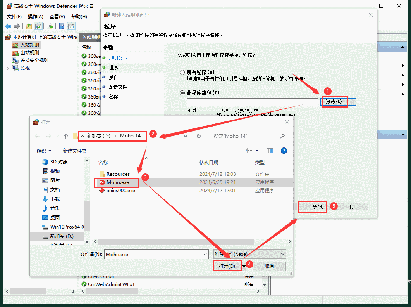411x307 pixels.
Task: Click the blue help icon in Open dialog
Action: click(x=284, y=151)
